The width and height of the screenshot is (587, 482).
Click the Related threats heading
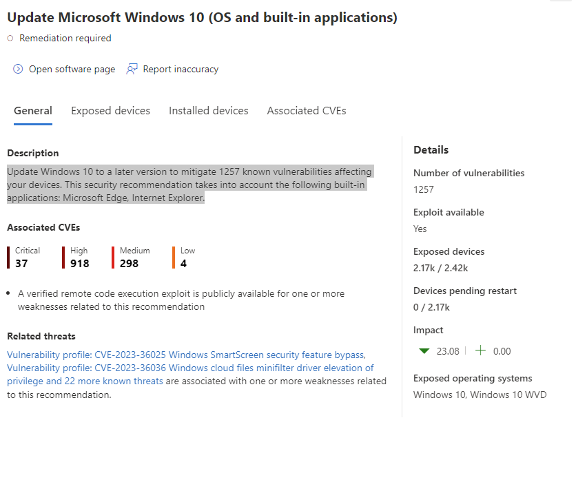click(41, 337)
